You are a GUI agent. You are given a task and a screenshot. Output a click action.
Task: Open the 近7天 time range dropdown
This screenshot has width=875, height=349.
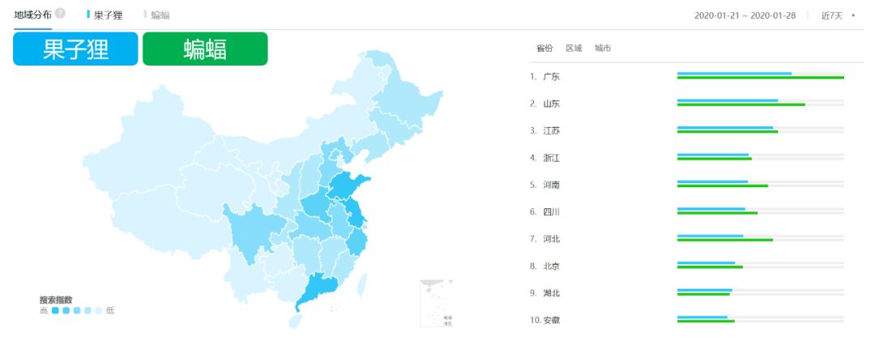pos(837,15)
